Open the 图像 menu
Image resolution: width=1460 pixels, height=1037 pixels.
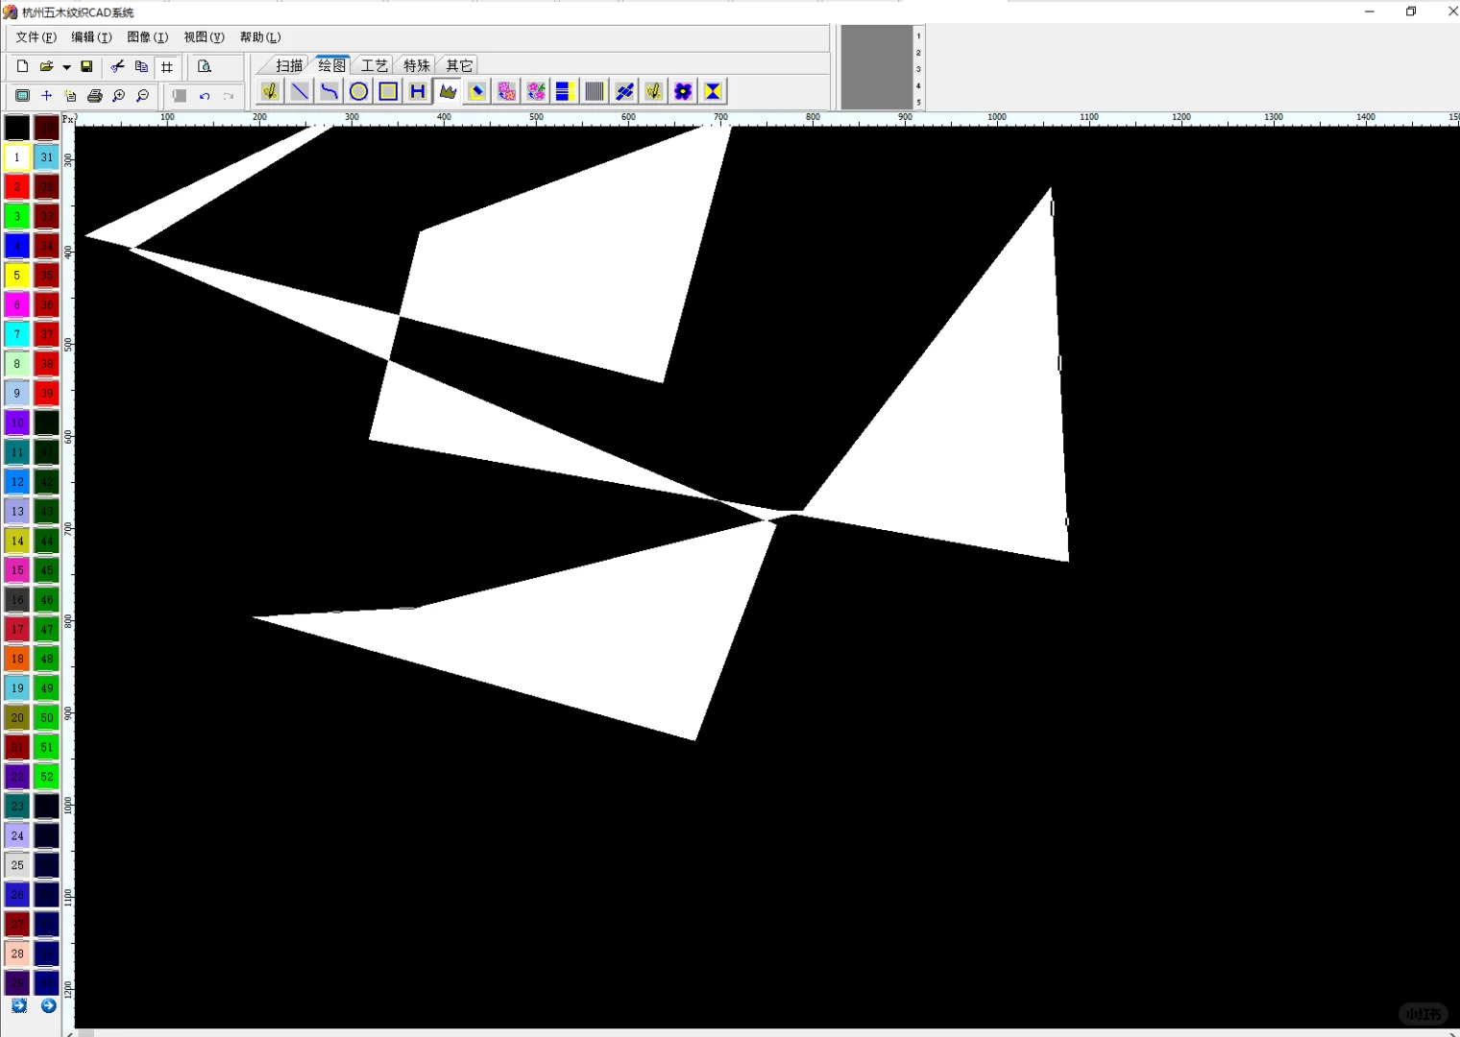(x=147, y=37)
